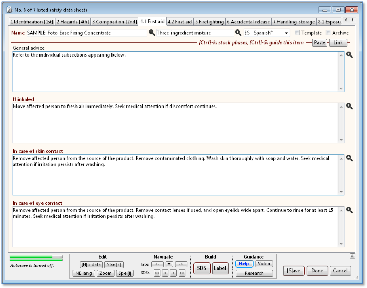
Task: Click the [N]o data button
Action: 91,265
